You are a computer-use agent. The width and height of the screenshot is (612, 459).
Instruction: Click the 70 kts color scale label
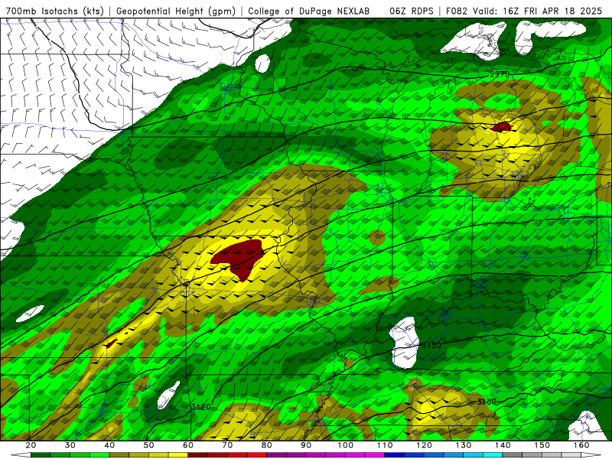coord(227,445)
